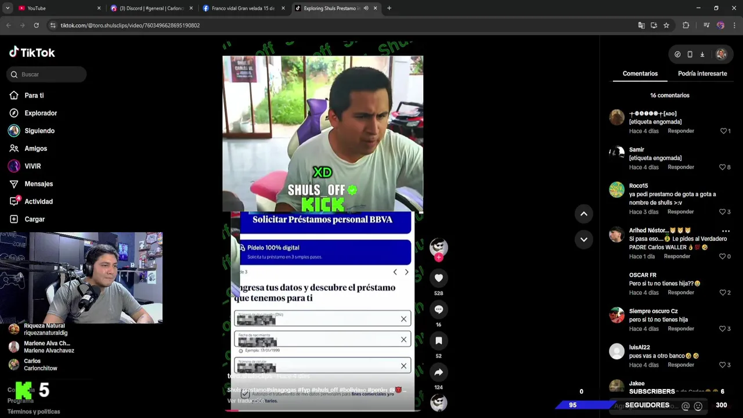Image resolution: width=743 pixels, height=418 pixels.
Task: Click Responder under OSCAR FR's comment
Action: pyautogui.click(x=681, y=293)
